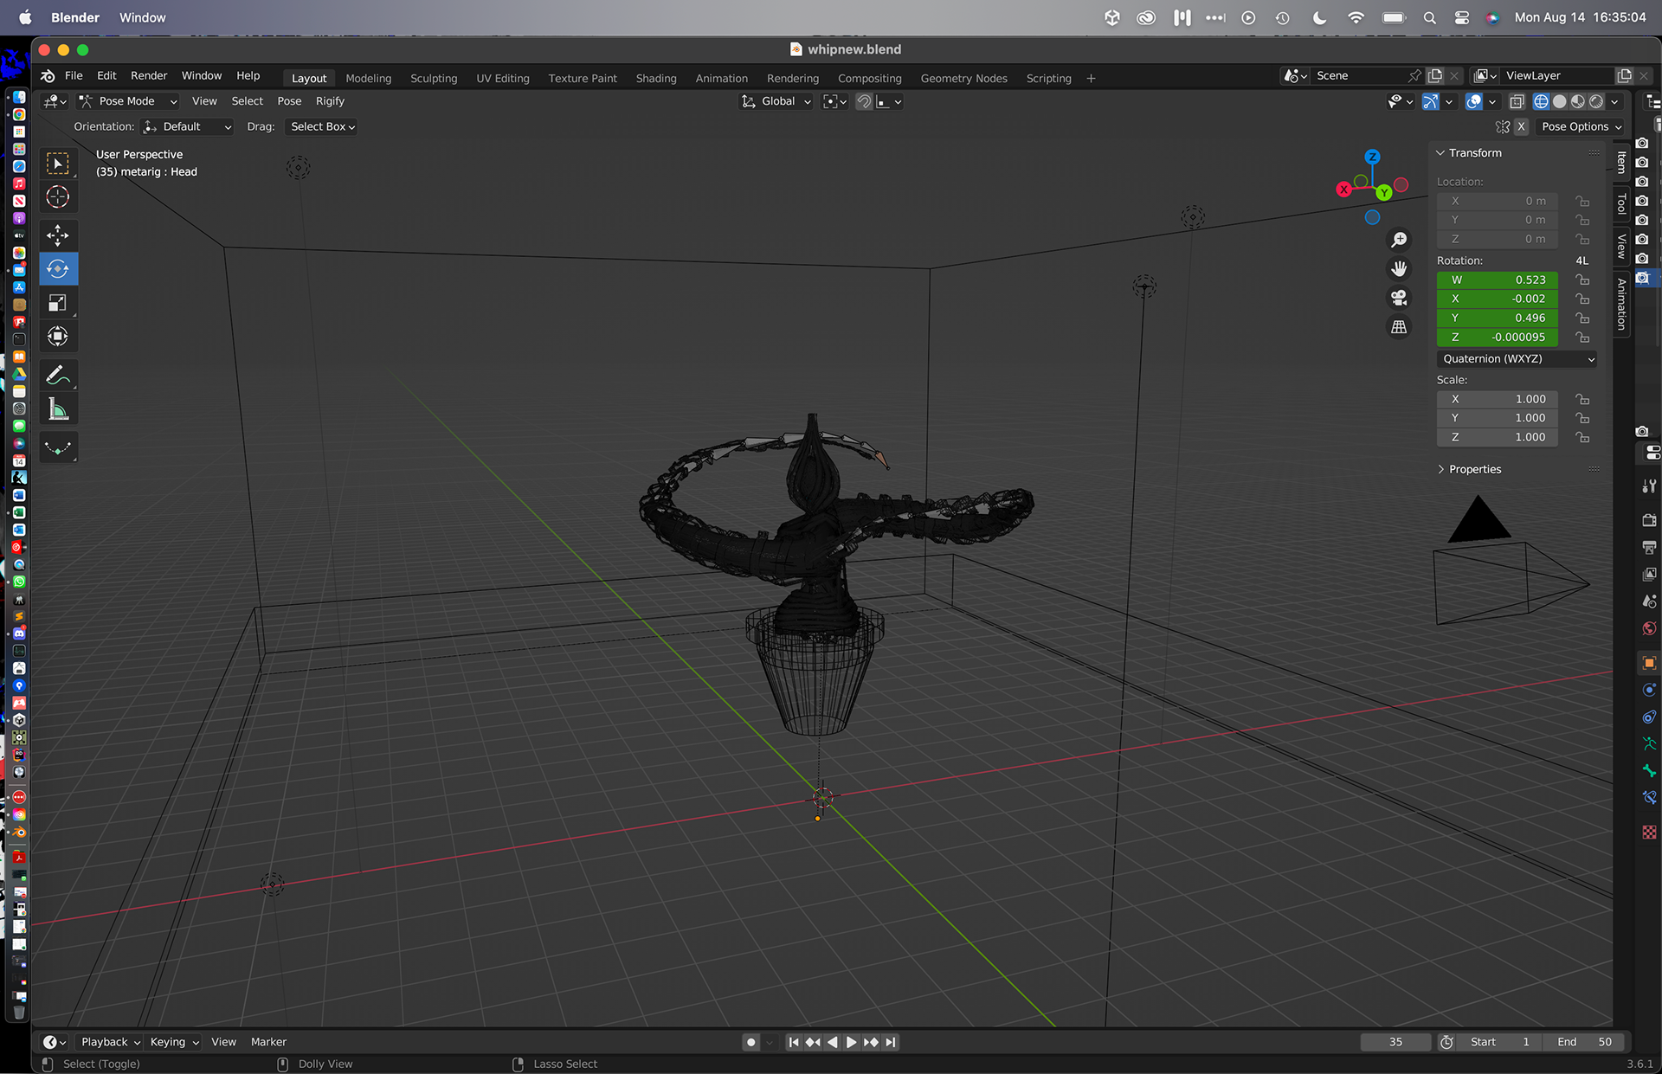Activate the combined Transform tool
The image size is (1662, 1074).
pos(58,337)
